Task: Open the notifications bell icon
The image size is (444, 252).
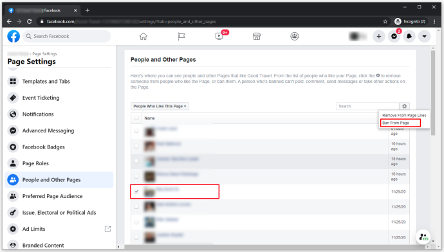Action: [409, 36]
